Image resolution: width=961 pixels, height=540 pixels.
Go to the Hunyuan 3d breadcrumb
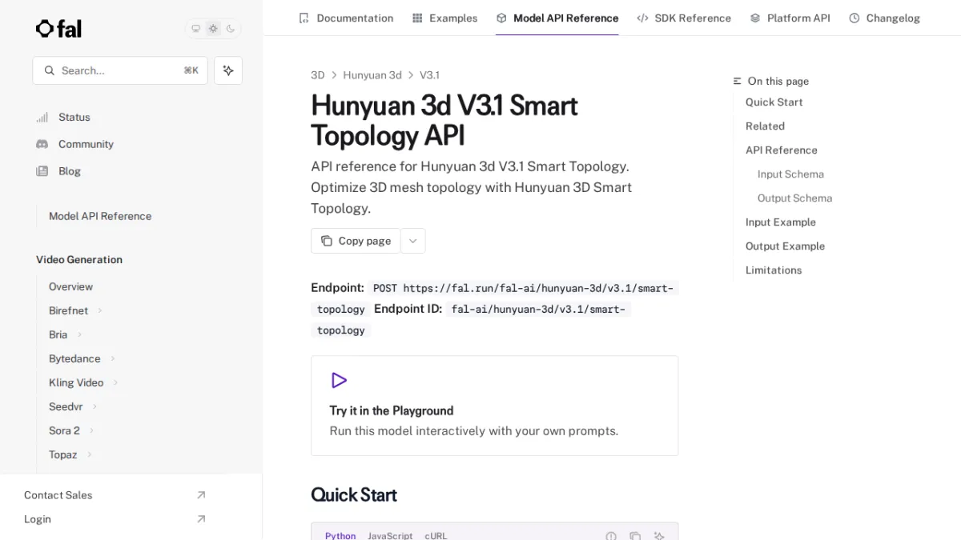point(372,75)
